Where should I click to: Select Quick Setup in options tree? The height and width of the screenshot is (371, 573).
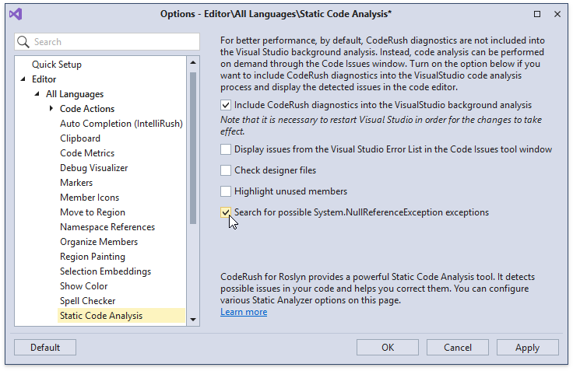pos(57,65)
